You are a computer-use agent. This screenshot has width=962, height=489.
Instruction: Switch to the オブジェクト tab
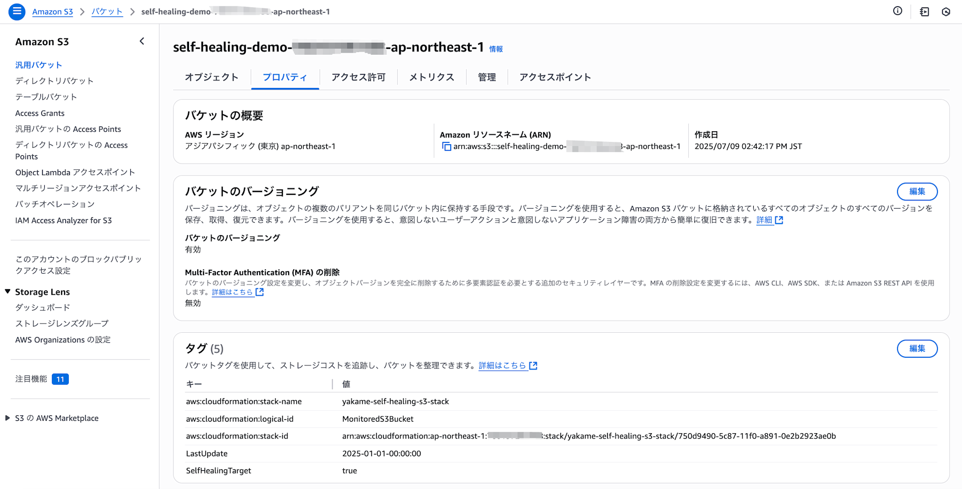[212, 77]
